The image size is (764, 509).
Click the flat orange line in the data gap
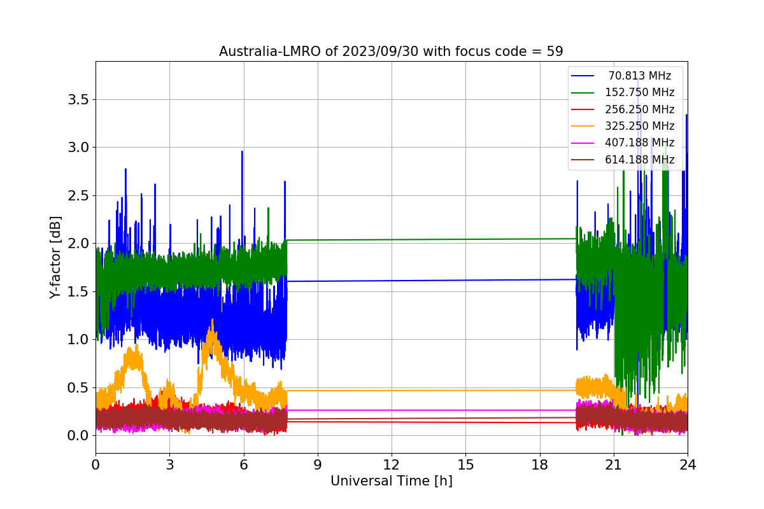pos(432,390)
